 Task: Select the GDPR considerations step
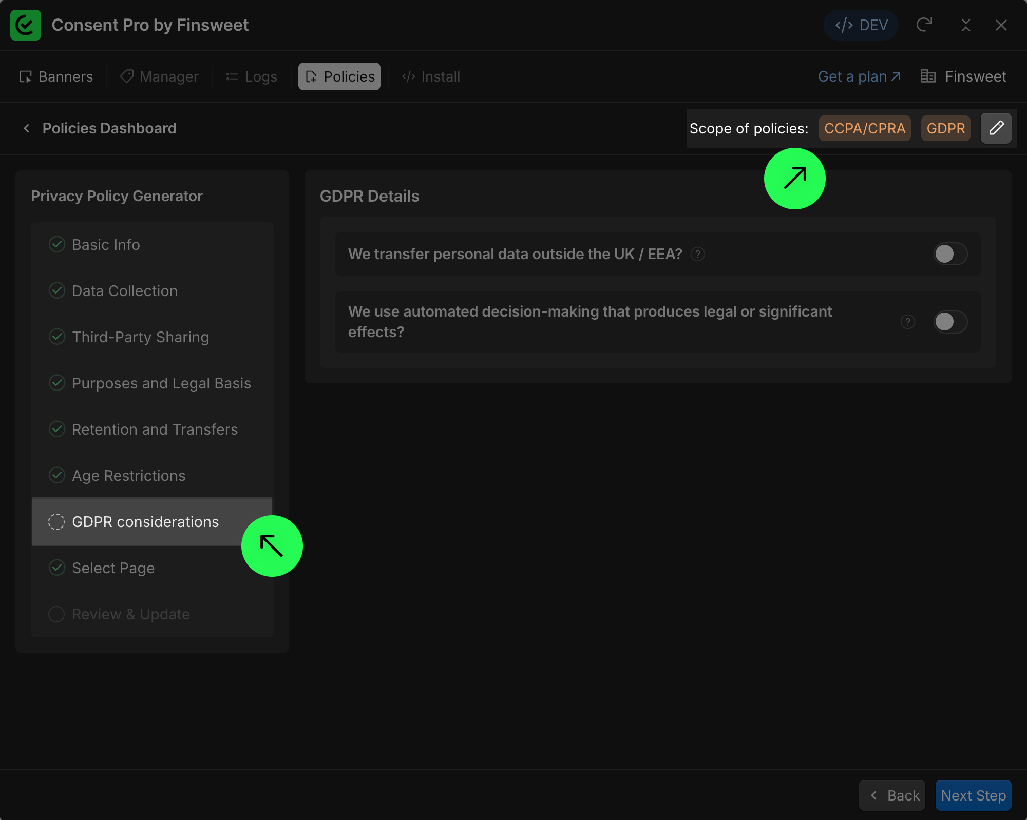pos(152,521)
